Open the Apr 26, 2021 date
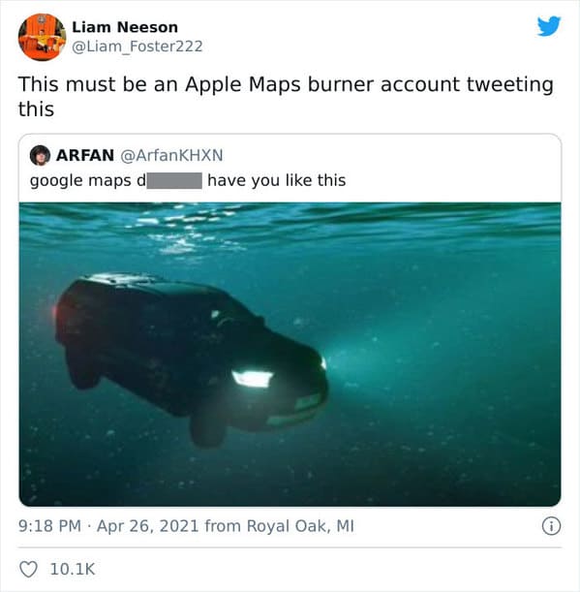This screenshot has width=580, height=592. point(147,526)
